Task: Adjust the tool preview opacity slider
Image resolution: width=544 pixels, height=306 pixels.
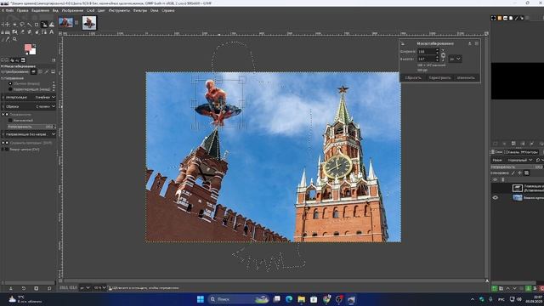Action: pyautogui.click(x=31, y=127)
